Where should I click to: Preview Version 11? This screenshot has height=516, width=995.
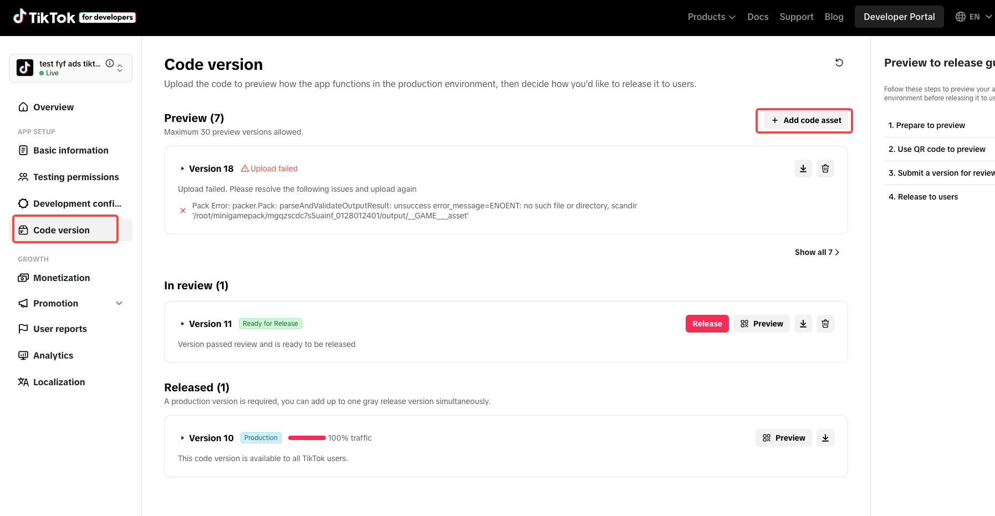pos(762,324)
